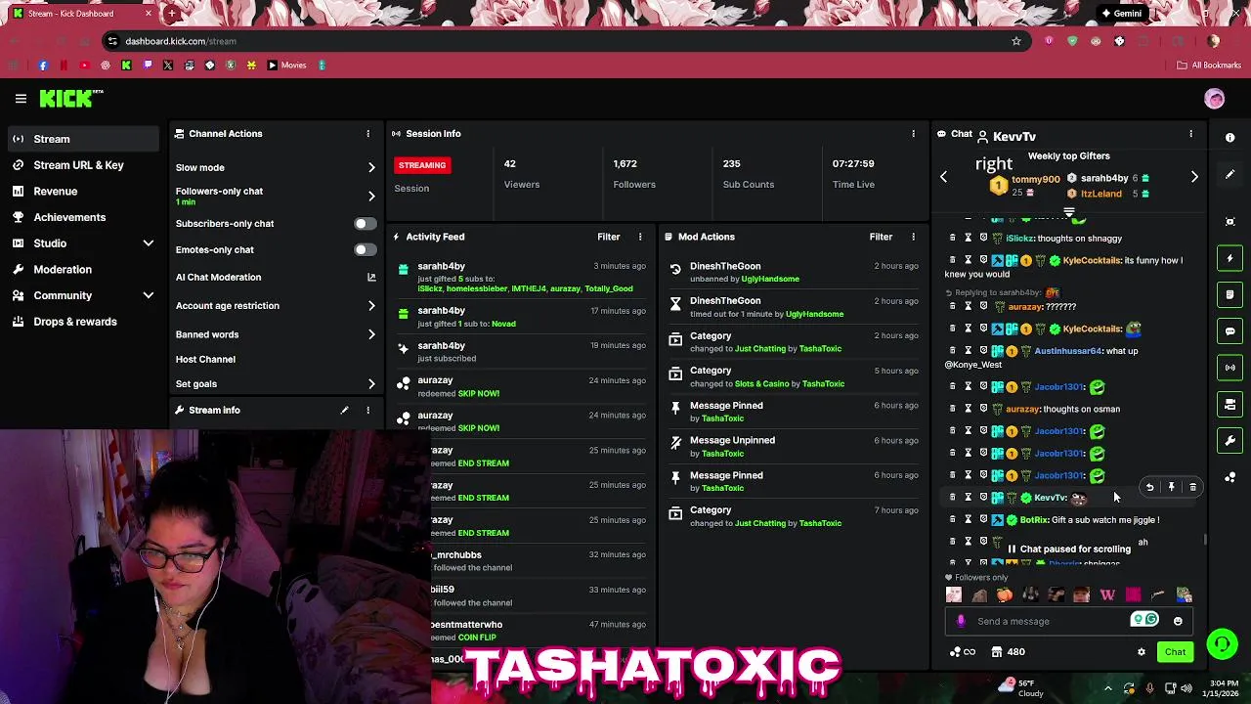Viewport: 1251px width, 704px height.
Task: Click Host Channel option
Action: [x=205, y=359]
